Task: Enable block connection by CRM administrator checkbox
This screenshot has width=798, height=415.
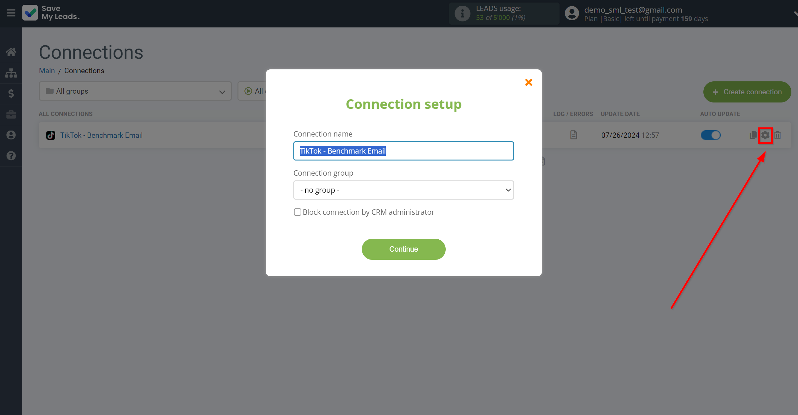Action: click(x=297, y=212)
